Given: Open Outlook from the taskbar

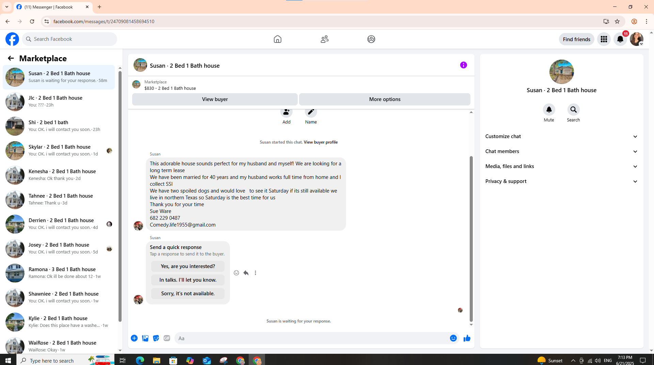Looking at the screenshot, I should (207, 361).
